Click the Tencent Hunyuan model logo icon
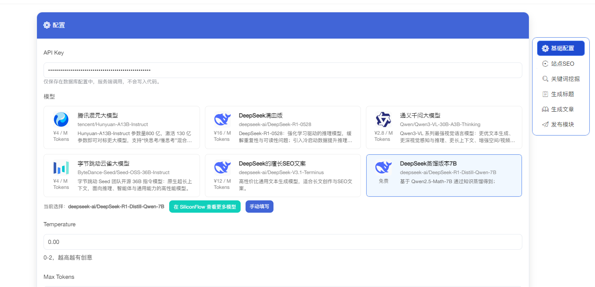The width and height of the screenshot is (595, 287). pos(61,119)
